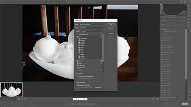The image size is (191, 107).
Task: Toggle the Clarity checkbox
Action: tap(79, 53)
